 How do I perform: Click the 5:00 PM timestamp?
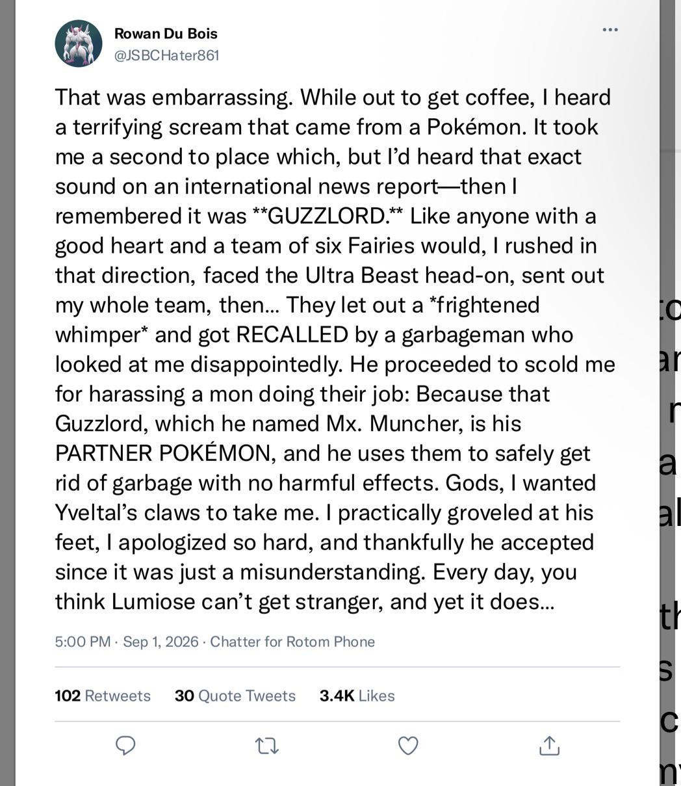click(x=83, y=642)
